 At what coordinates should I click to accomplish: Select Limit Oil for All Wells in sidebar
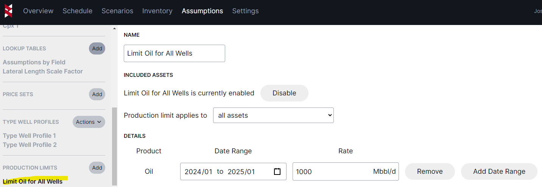pyautogui.click(x=33, y=181)
